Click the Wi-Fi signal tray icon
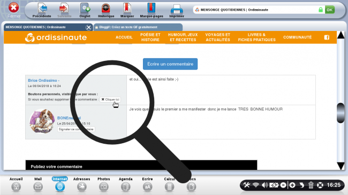 (256, 185)
